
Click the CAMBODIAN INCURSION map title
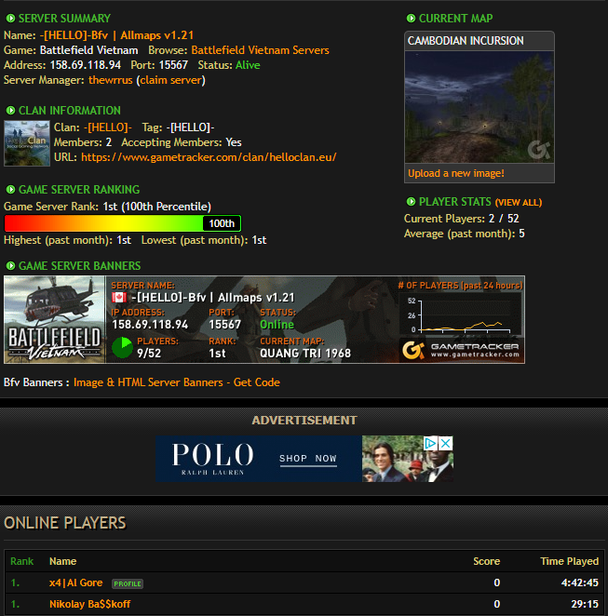click(x=466, y=41)
